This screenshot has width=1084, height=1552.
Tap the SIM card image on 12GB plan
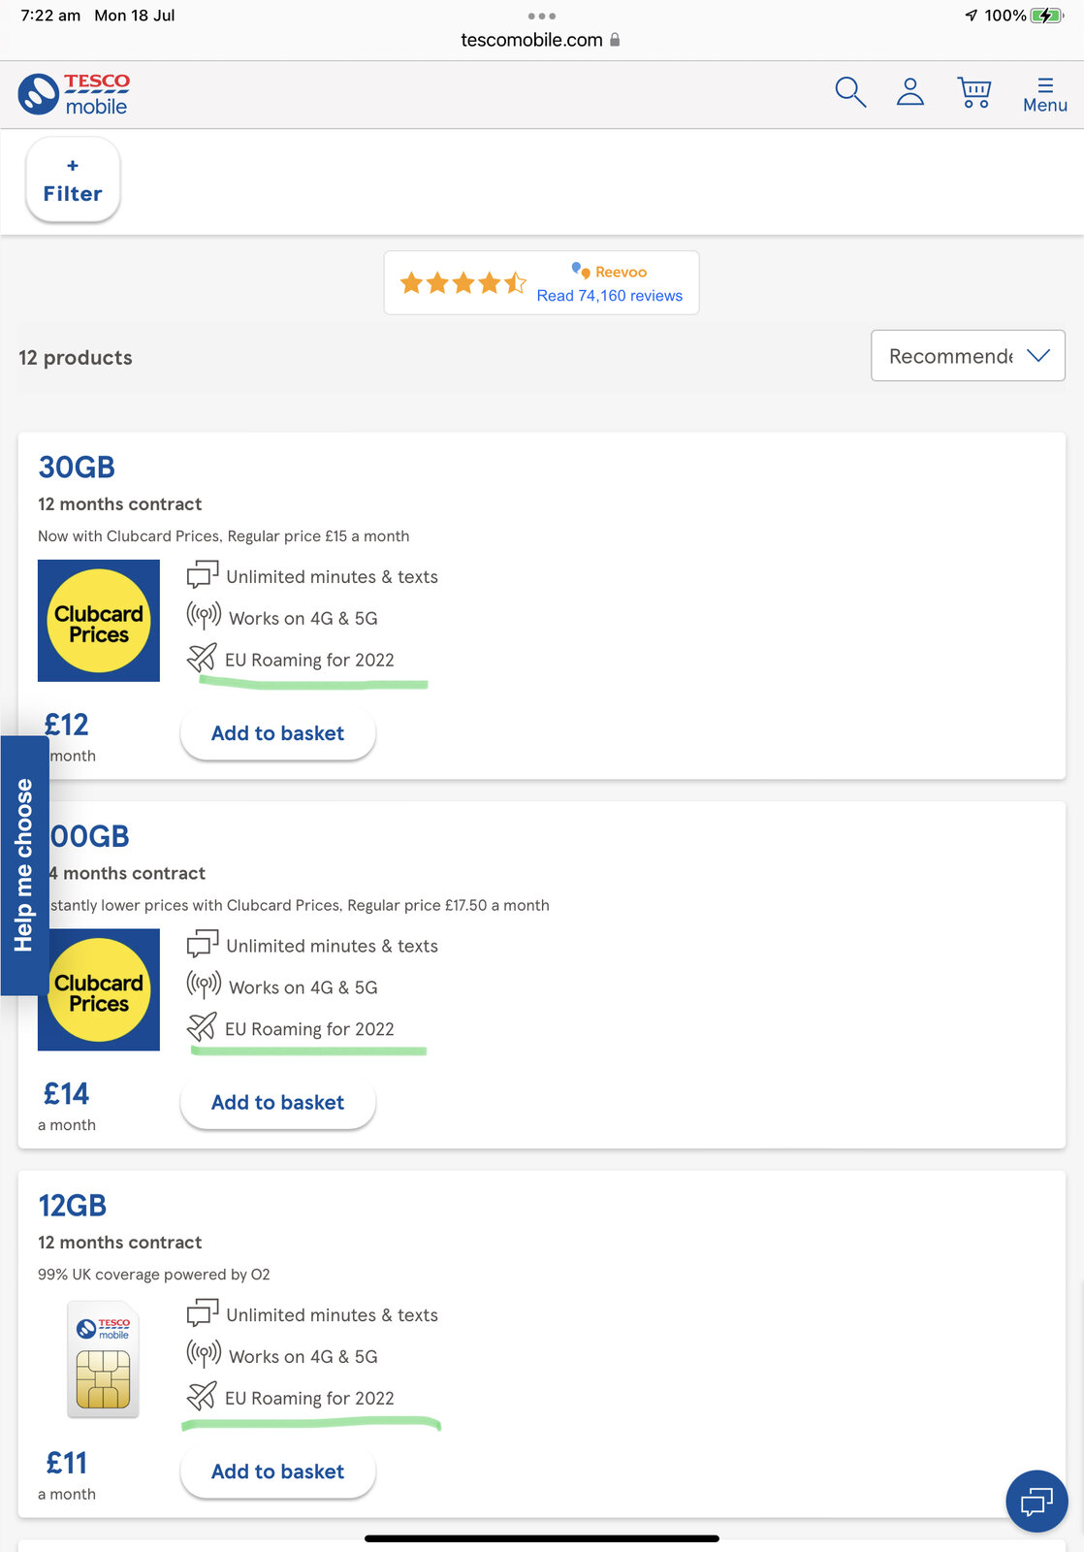click(103, 1359)
